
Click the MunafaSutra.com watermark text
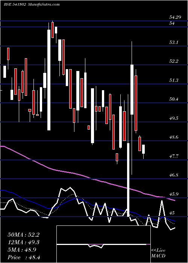(x=43, y=5)
